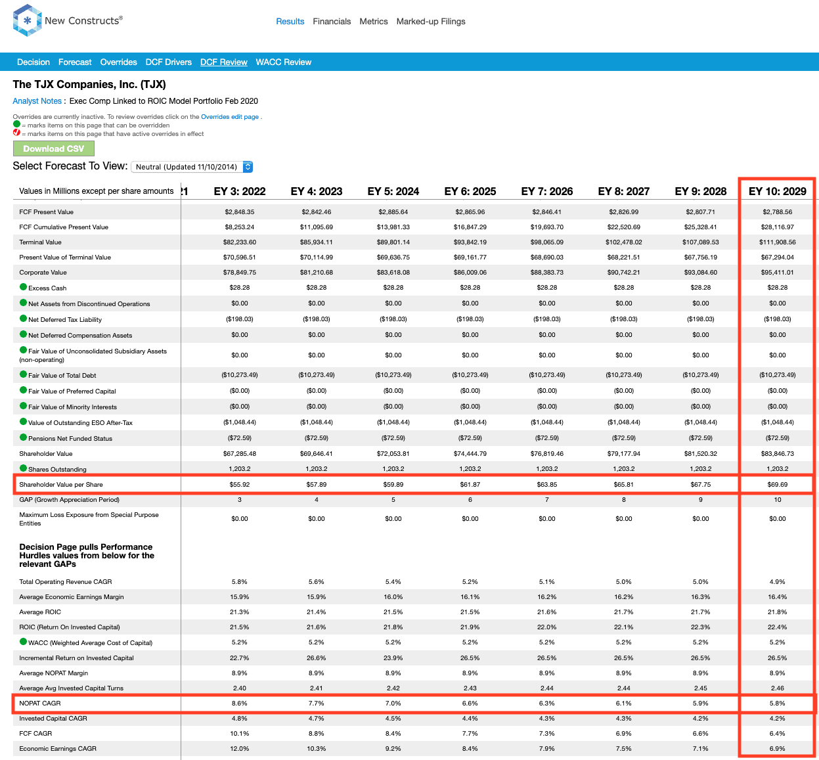
Task: Open the Overrides edit page link
Action: (x=230, y=117)
